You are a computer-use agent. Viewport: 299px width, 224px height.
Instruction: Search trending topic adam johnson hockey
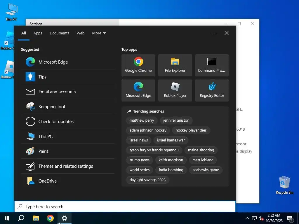pyautogui.click(x=148, y=130)
